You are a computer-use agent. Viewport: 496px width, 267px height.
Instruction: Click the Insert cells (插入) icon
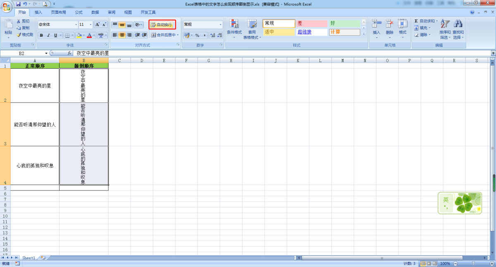(x=376, y=24)
